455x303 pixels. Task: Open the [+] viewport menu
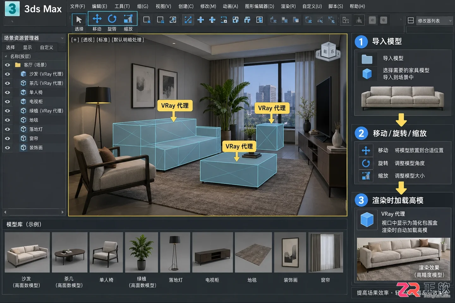pos(75,40)
